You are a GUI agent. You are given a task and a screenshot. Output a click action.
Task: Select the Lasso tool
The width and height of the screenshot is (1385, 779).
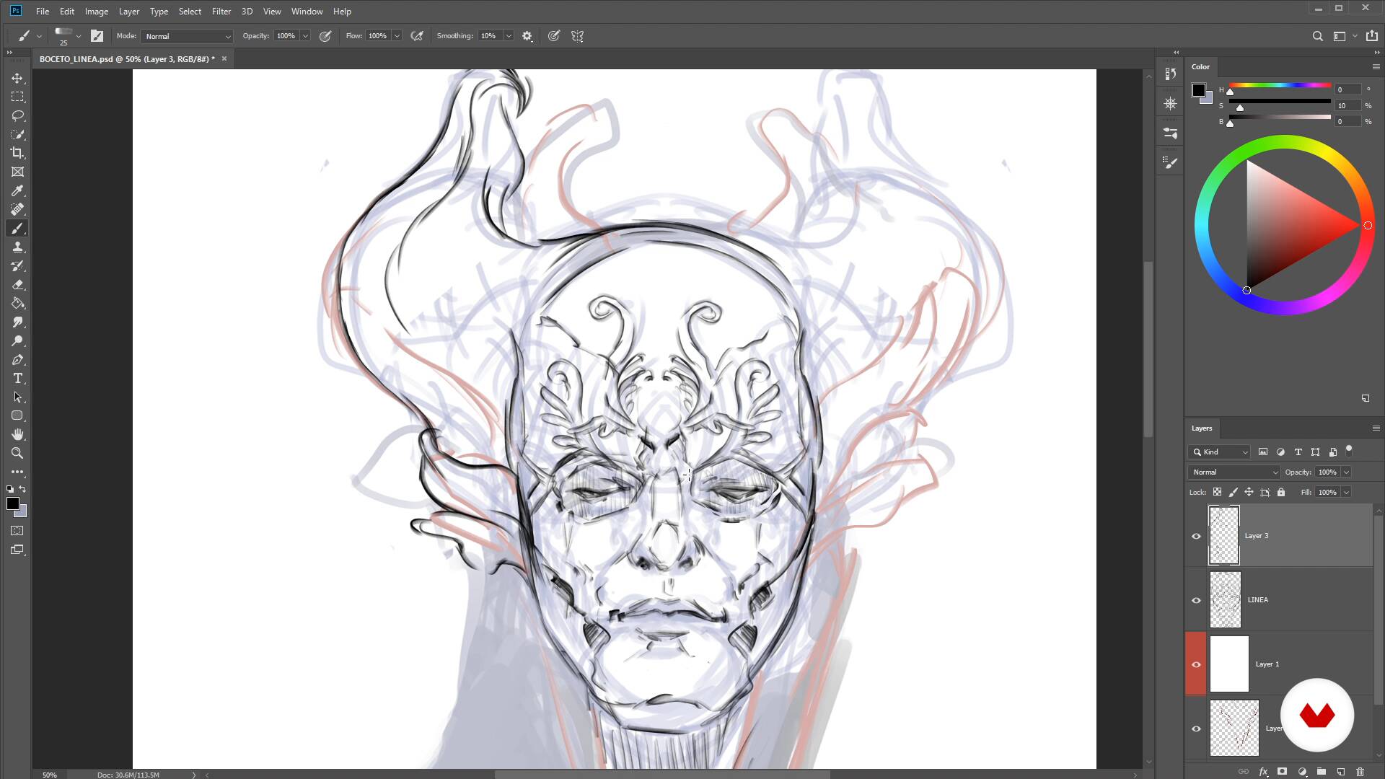pyautogui.click(x=17, y=115)
